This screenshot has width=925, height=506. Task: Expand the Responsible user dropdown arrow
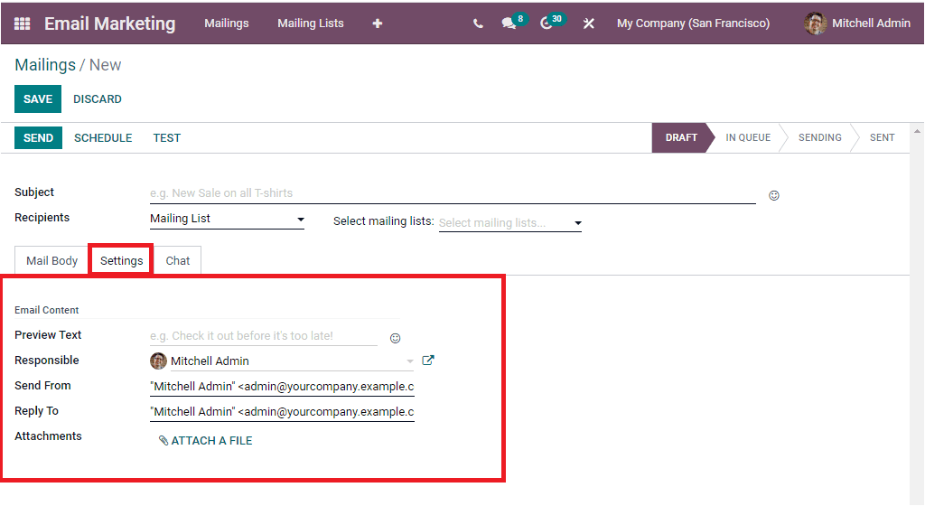point(410,361)
